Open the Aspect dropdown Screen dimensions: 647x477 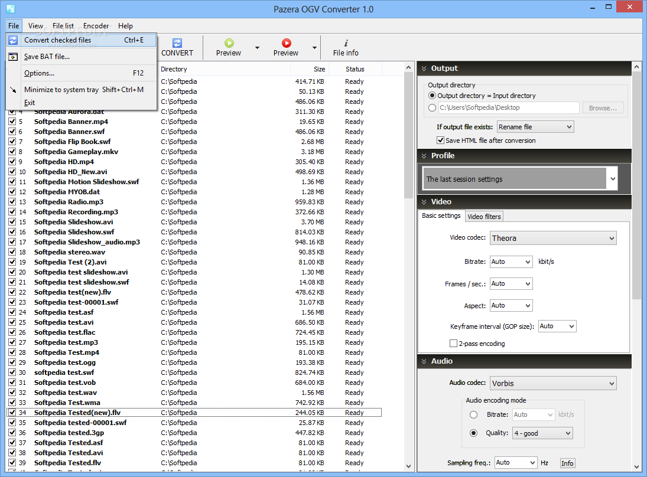point(511,305)
